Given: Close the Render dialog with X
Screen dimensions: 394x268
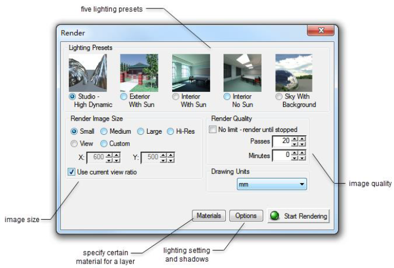Looking at the screenshot, I should point(321,30).
